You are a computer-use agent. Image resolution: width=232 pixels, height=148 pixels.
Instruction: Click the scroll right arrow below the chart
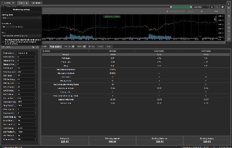[x=224, y=42]
